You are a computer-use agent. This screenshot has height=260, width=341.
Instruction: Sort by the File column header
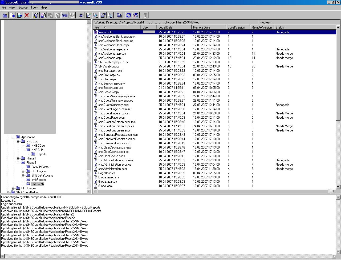pyautogui.click(x=117, y=27)
